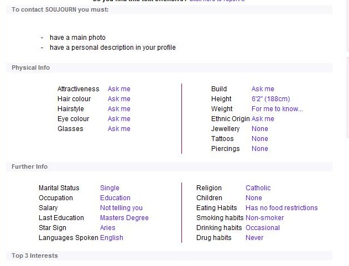Click the "Non-smoker" link
The width and height of the screenshot is (349, 266).
click(264, 218)
